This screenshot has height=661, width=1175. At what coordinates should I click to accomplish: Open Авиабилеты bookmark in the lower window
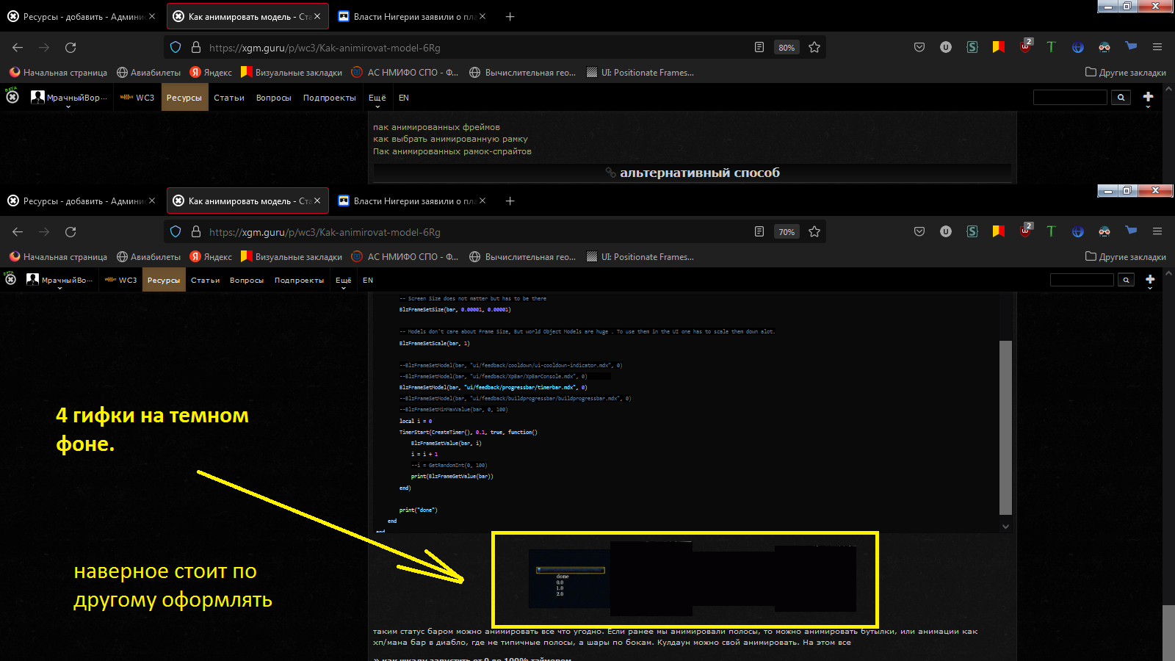[149, 257]
